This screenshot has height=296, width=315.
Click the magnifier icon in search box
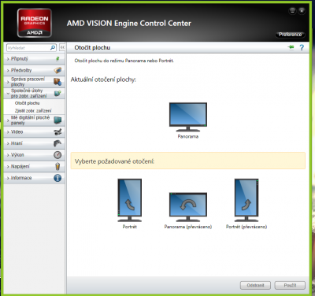(53, 48)
